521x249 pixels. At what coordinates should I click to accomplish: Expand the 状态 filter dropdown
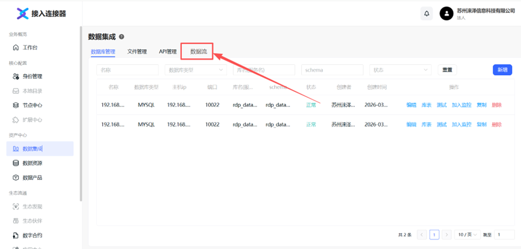[401, 70]
